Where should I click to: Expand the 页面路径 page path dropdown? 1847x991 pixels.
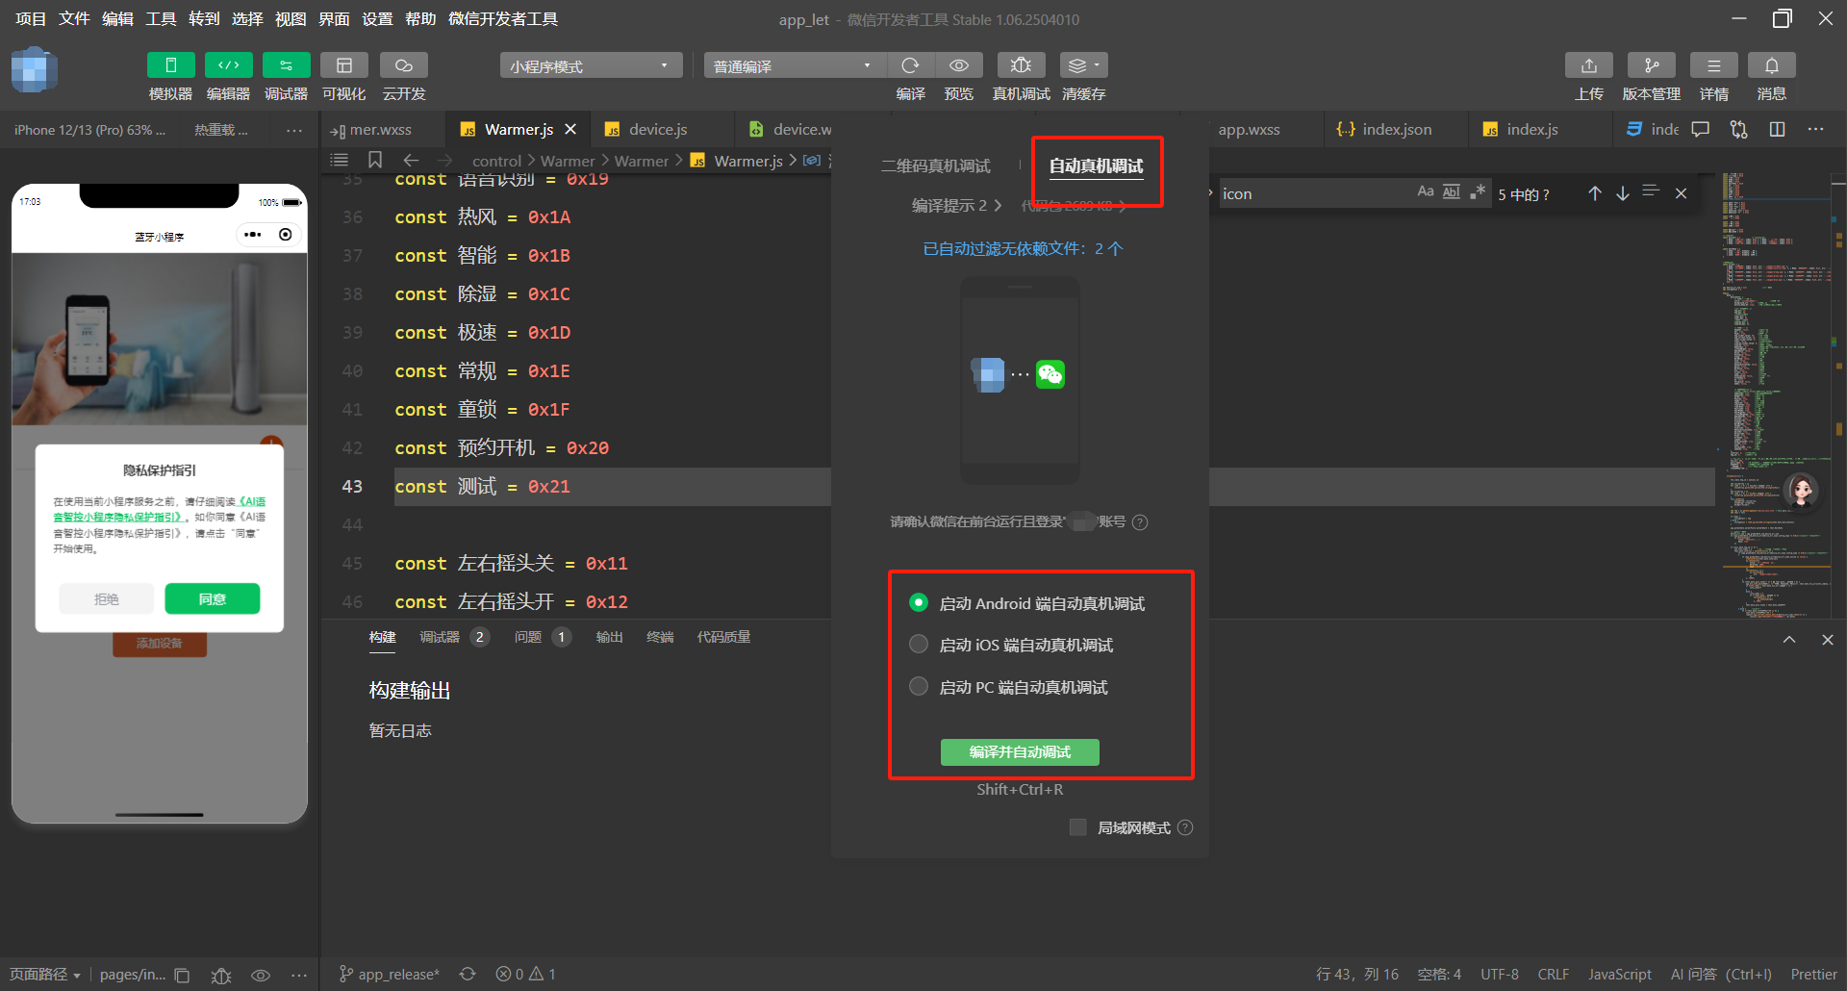[x=45, y=975]
